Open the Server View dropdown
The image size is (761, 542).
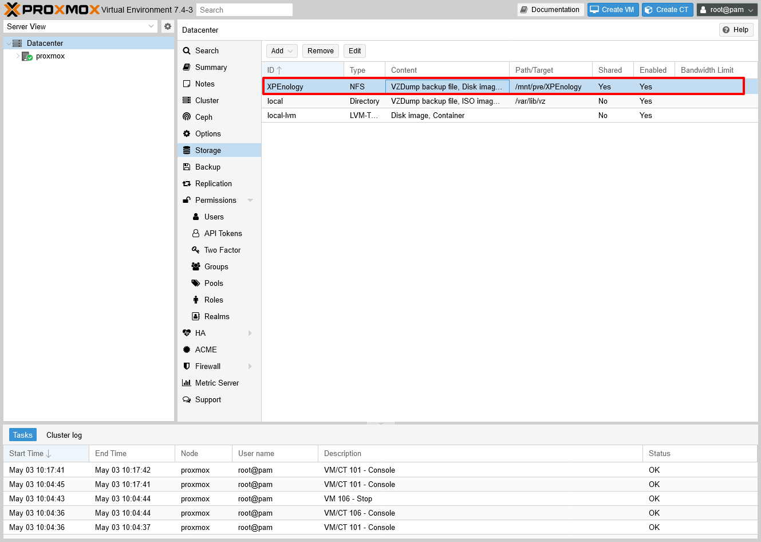(x=80, y=26)
